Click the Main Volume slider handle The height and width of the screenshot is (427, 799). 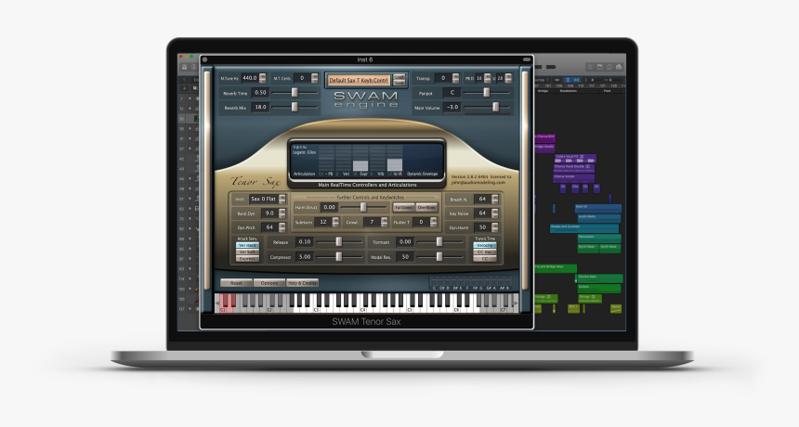tap(495, 107)
